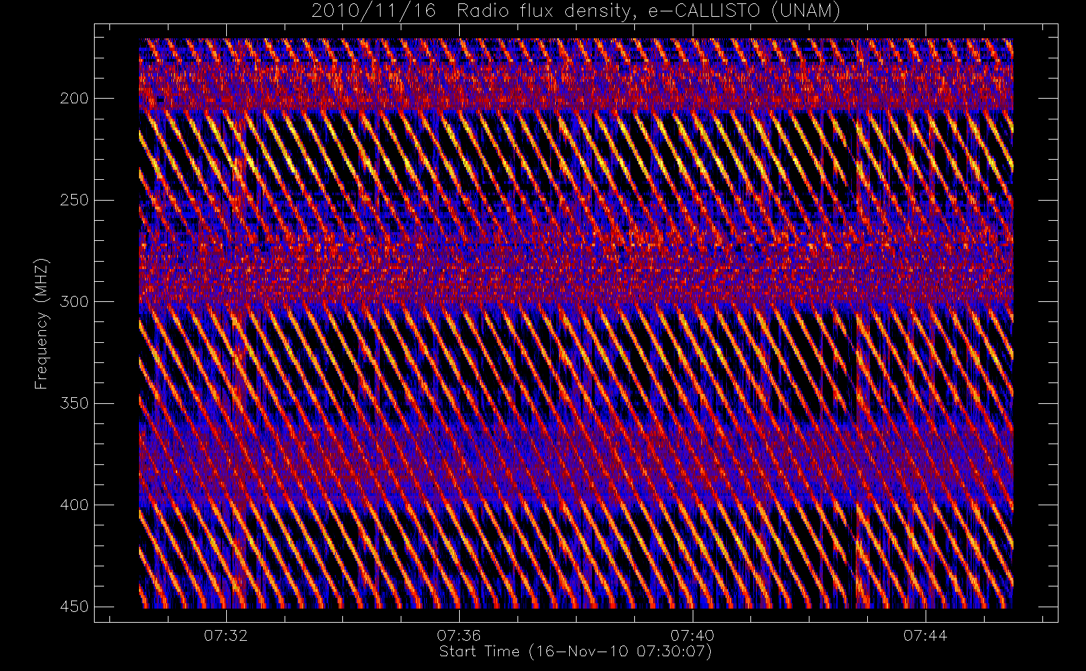
Task: Click the spectrogram at 07:36 and 250 MHz
Action: [459, 200]
